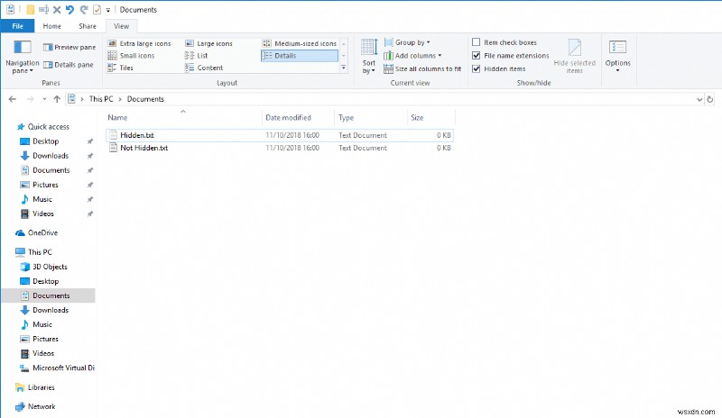Viewport: 722px width, 418px height.
Task: Open Customize Quick Access Toolbar dropdown
Action: pyautogui.click(x=108, y=10)
